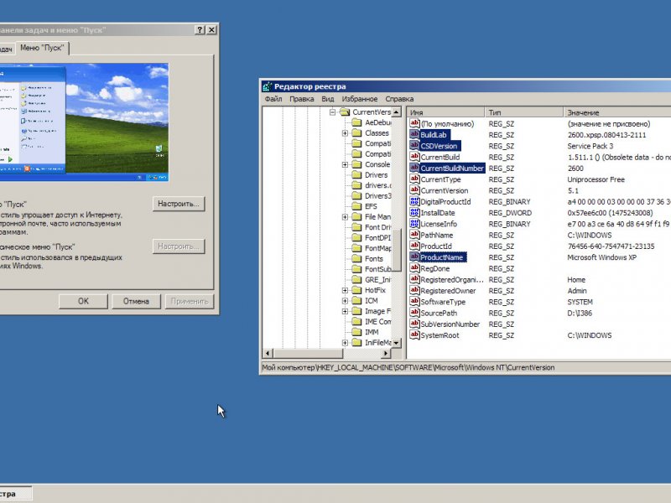Screen dimensions: 671x503
Task: Select the CurrentBuildNumber value icon
Action: 414,168
